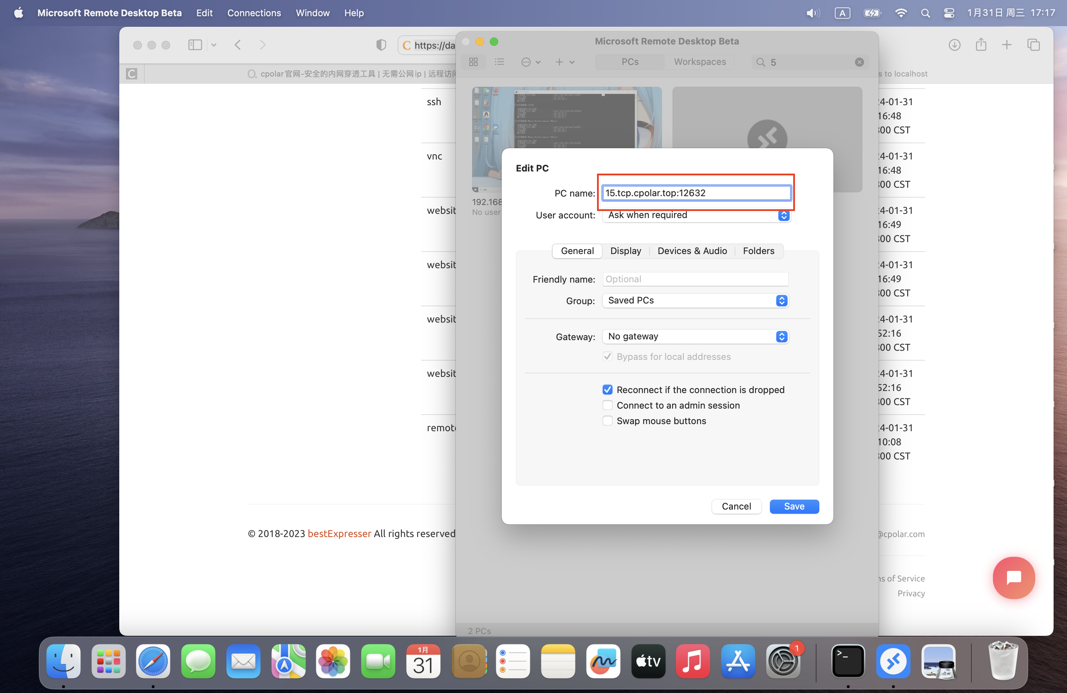The width and height of the screenshot is (1067, 693).
Task: Enable Connect to an admin session
Action: click(607, 405)
